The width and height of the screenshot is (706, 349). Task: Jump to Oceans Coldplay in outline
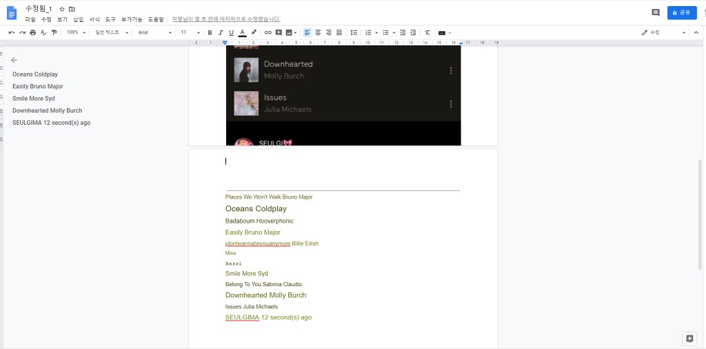coord(35,74)
